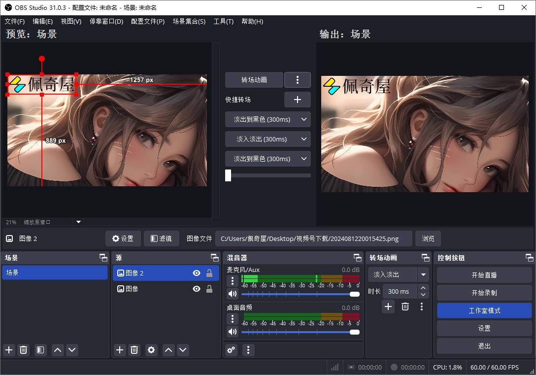Move source up in the Sources panel
The width and height of the screenshot is (536, 375).
pyautogui.click(x=168, y=350)
